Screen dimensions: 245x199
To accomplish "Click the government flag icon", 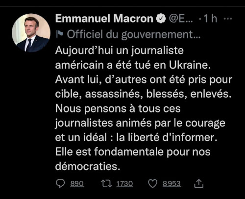I will tap(59, 34).
